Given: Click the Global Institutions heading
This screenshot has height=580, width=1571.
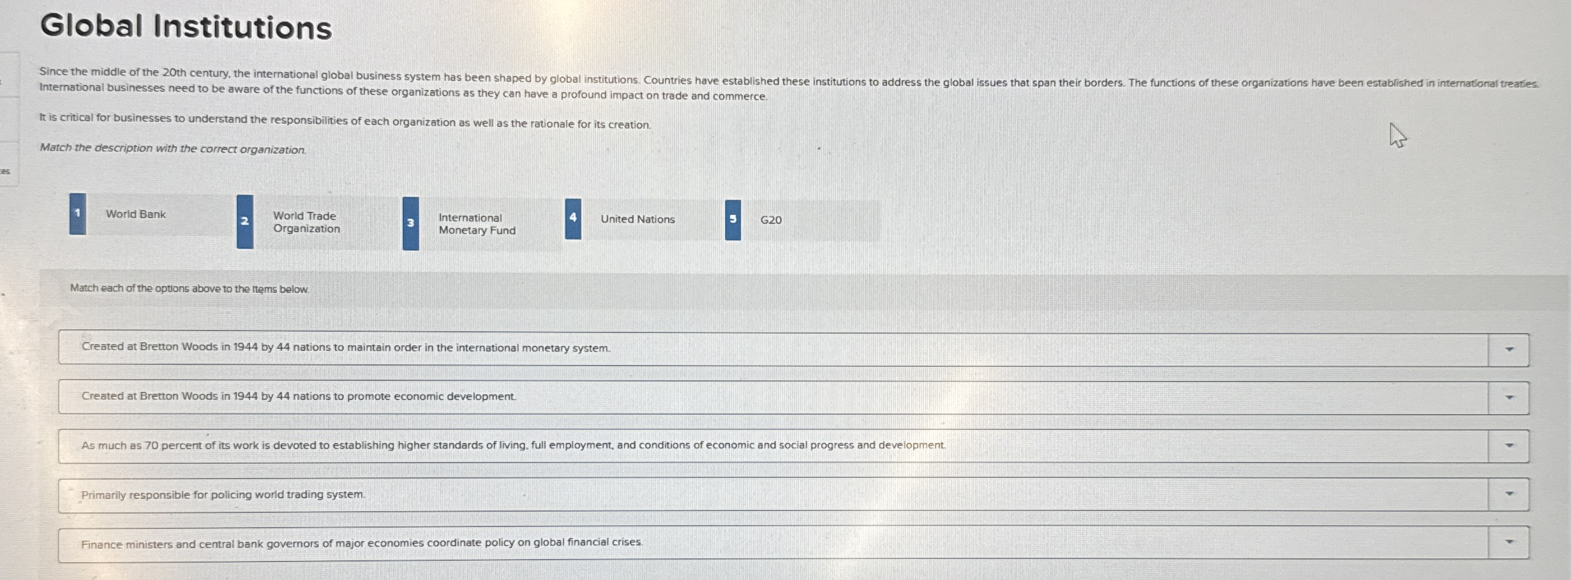Looking at the screenshot, I should point(186,27).
